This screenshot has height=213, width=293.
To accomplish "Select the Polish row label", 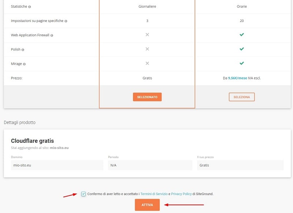I will 16,49.
